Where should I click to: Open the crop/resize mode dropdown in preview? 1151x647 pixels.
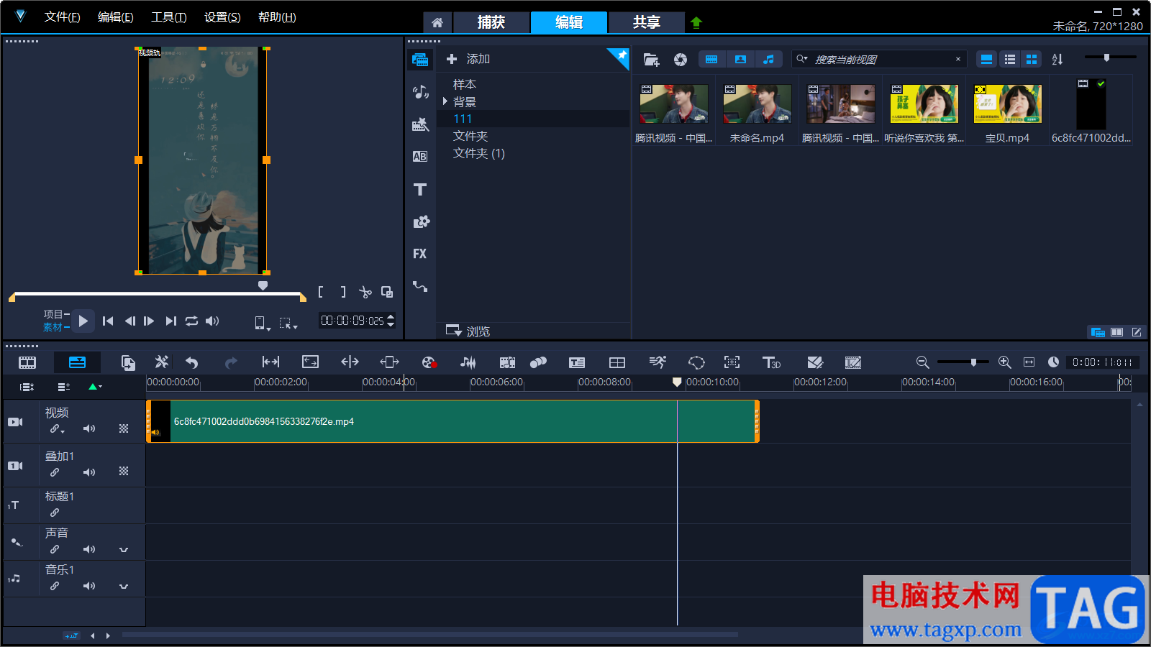pos(288,323)
